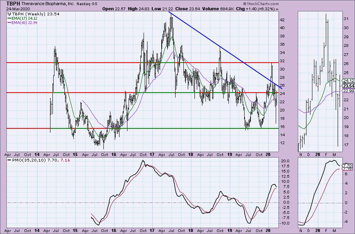Click the 12.5 PMO axis label

[x=284, y=176]
